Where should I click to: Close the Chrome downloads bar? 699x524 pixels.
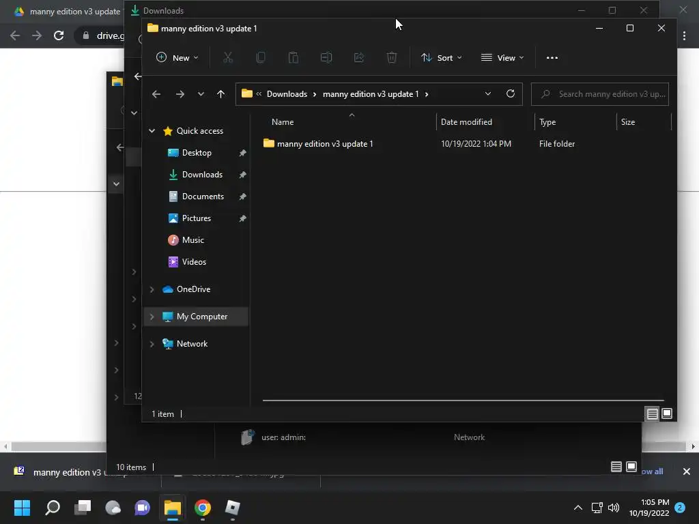687,471
